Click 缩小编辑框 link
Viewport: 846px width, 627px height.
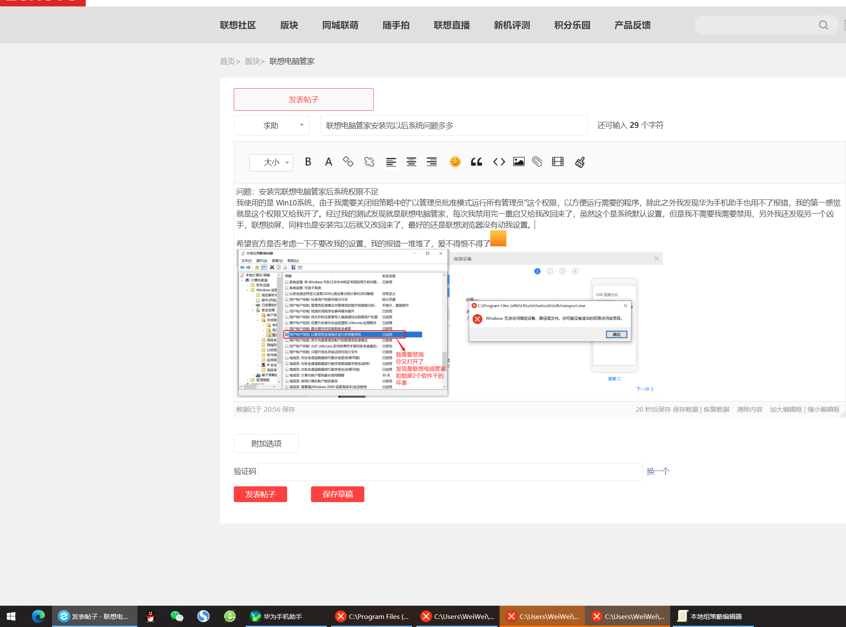click(x=823, y=409)
